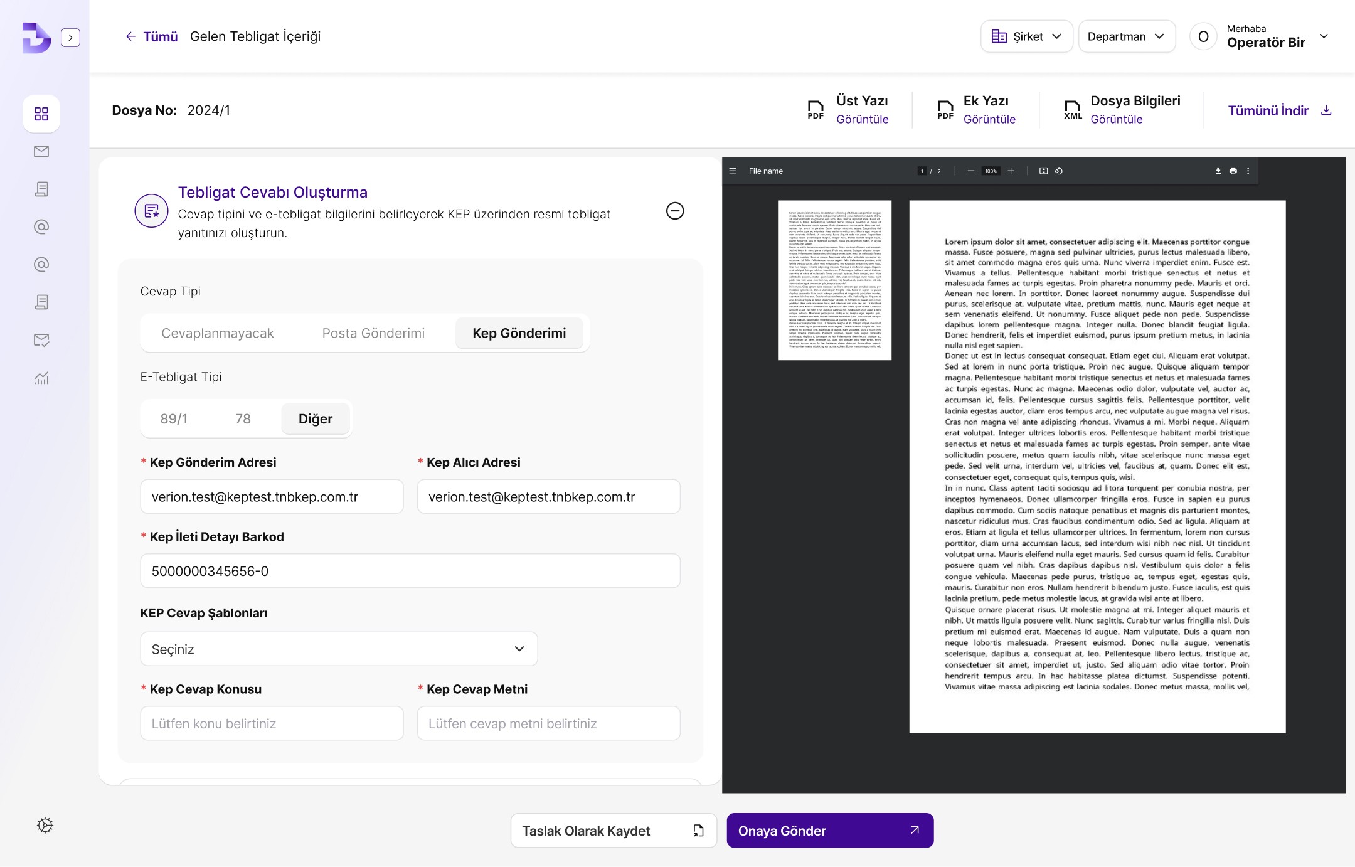Screen dimensions: 1355x867
Task: Collapse the Tebligat Cevabı Oluşturma section
Action: pyautogui.click(x=674, y=211)
